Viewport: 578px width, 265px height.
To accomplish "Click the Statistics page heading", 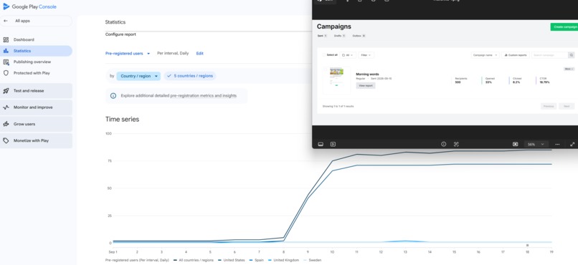I will (115, 22).
